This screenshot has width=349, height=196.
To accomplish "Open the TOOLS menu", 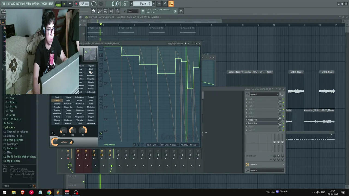I will (44, 4).
